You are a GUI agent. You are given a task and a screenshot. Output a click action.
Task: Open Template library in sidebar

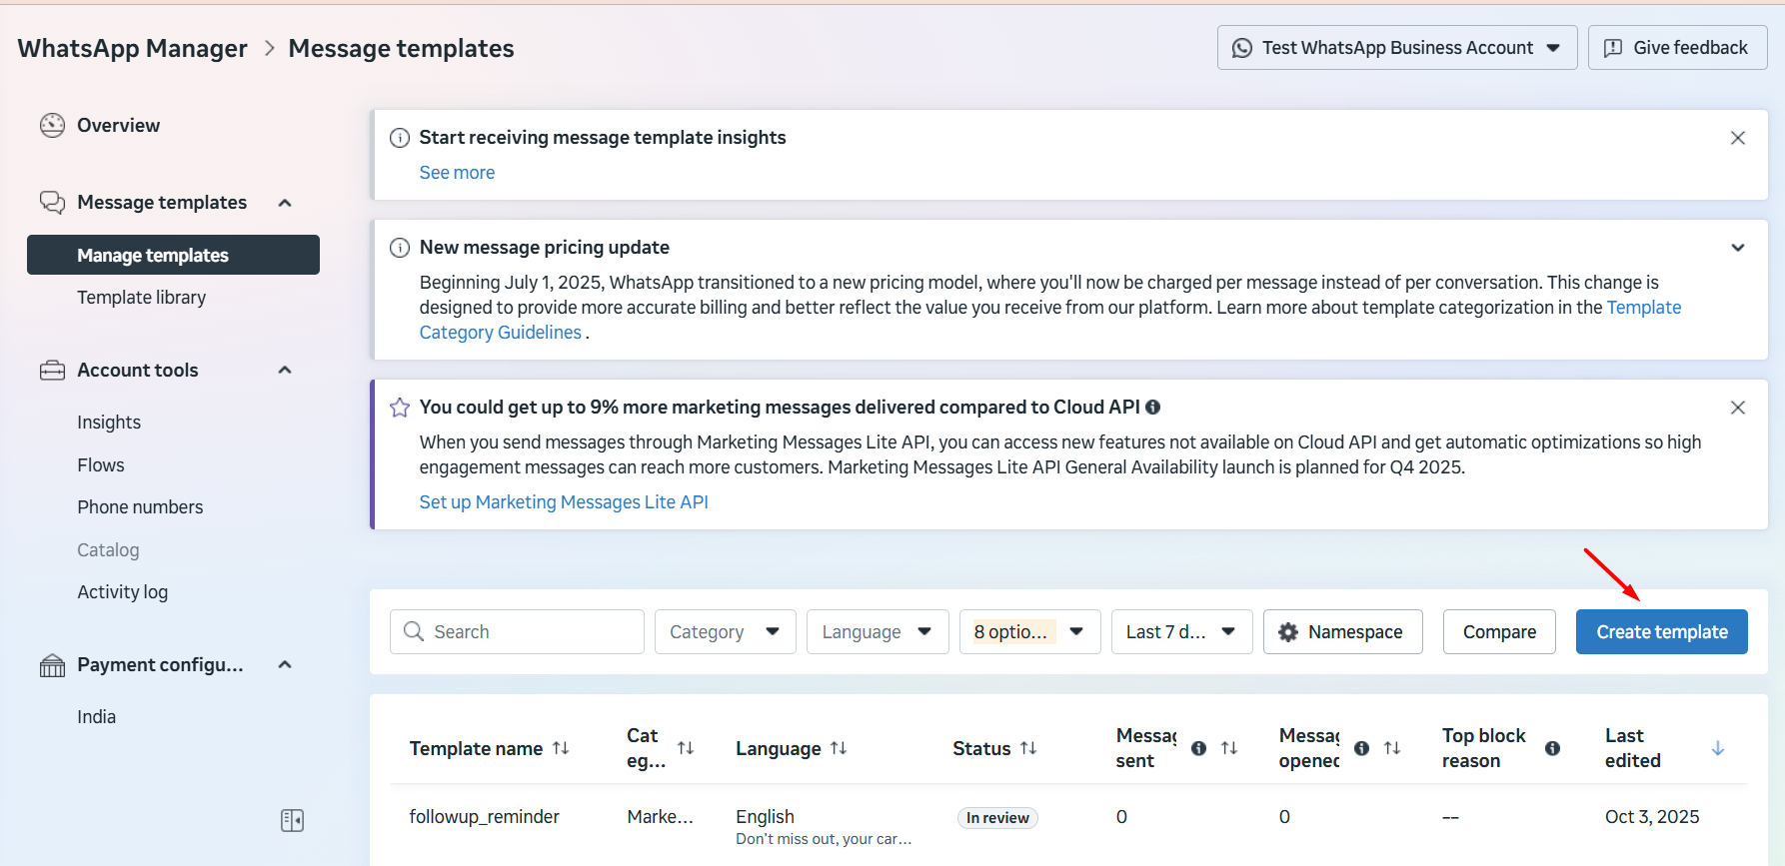142,298
